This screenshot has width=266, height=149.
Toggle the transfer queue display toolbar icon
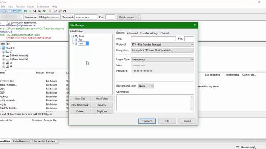pos(19,11)
